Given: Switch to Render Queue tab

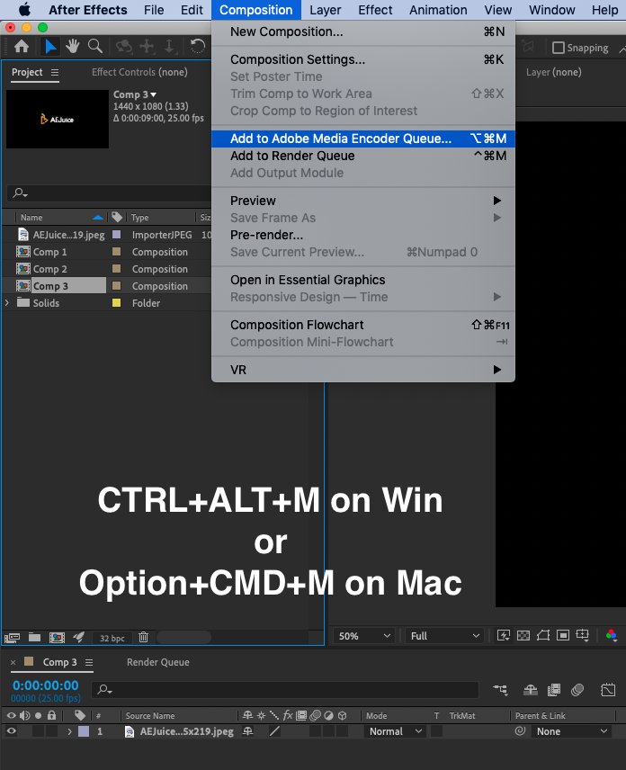Looking at the screenshot, I should (158, 662).
